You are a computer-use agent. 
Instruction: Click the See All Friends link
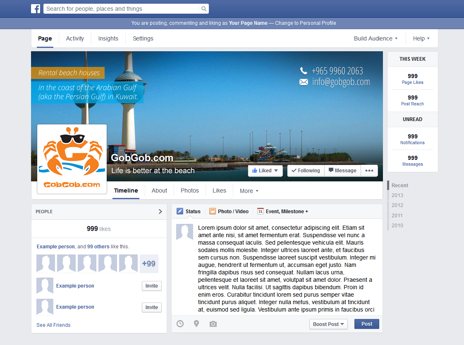pyautogui.click(x=53, y=325)
